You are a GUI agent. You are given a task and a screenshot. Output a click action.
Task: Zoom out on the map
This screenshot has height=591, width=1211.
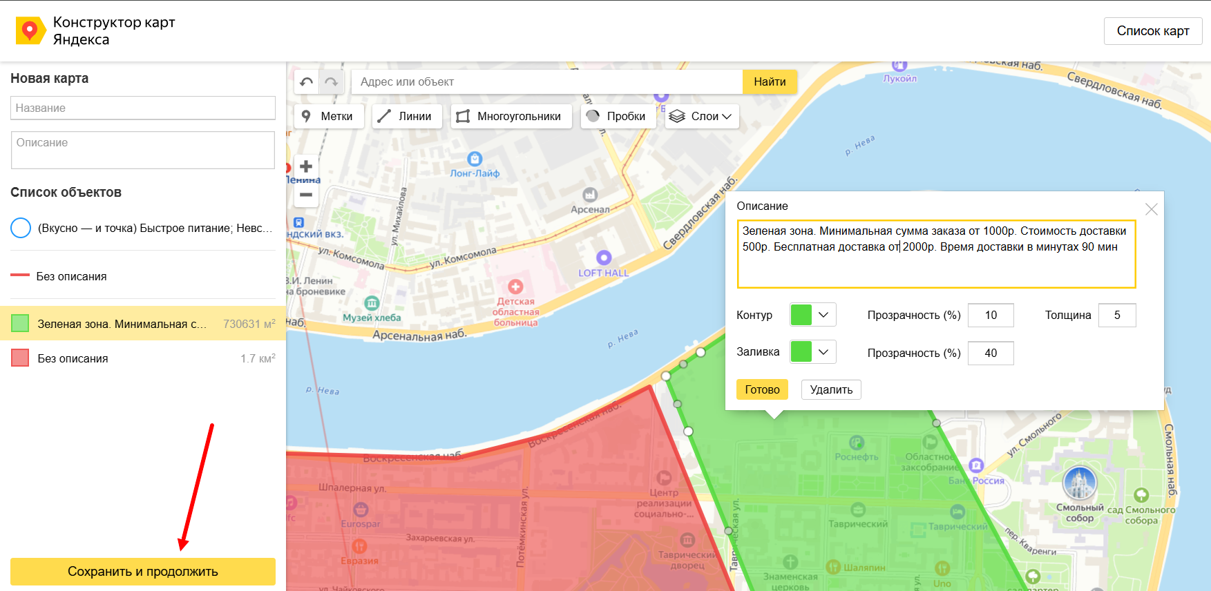pos(306,195)
